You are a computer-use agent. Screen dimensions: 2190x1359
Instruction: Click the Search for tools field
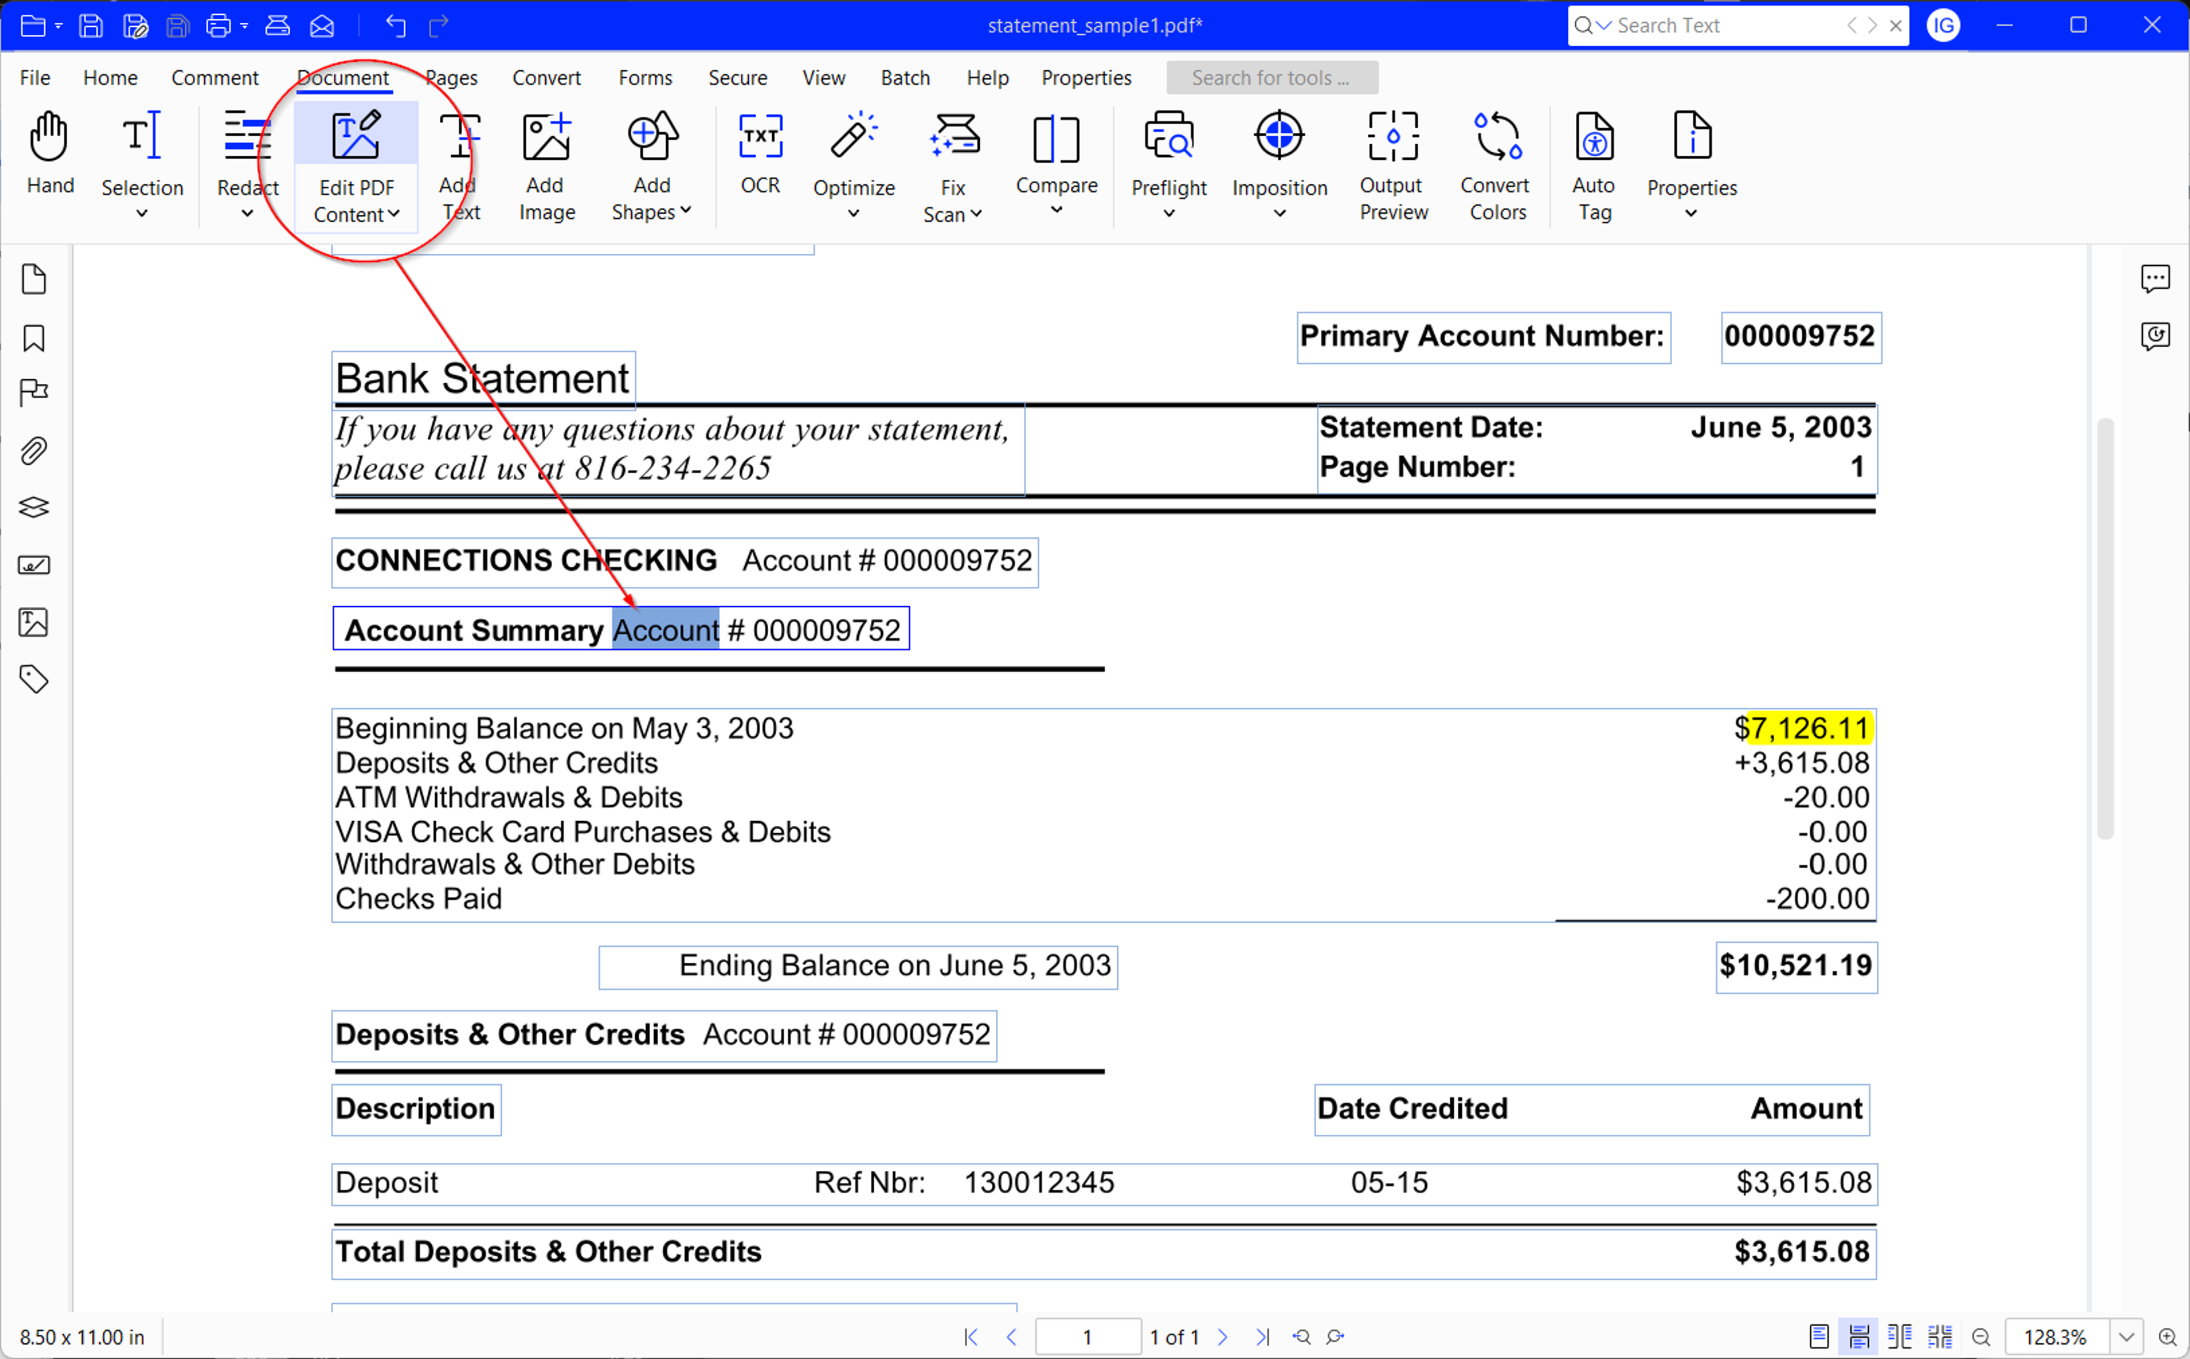pyautogui.click(x=1272, y=78)
